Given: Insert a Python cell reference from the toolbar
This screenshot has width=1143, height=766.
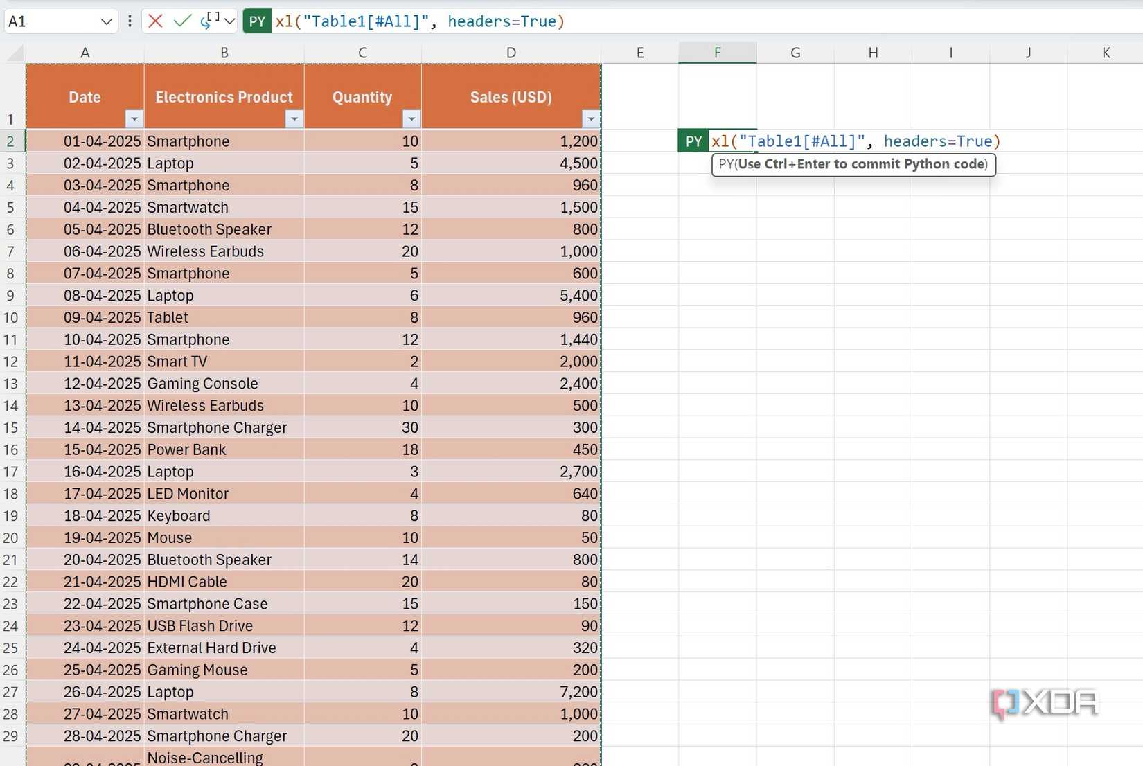Looking at the screenshot, I should coord(207,21).
